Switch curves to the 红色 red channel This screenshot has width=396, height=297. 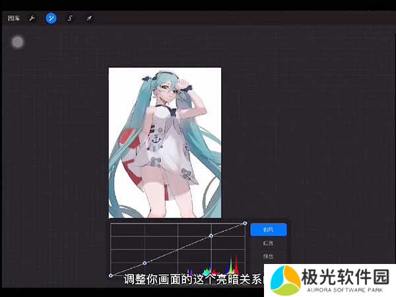tap(268, 243)
